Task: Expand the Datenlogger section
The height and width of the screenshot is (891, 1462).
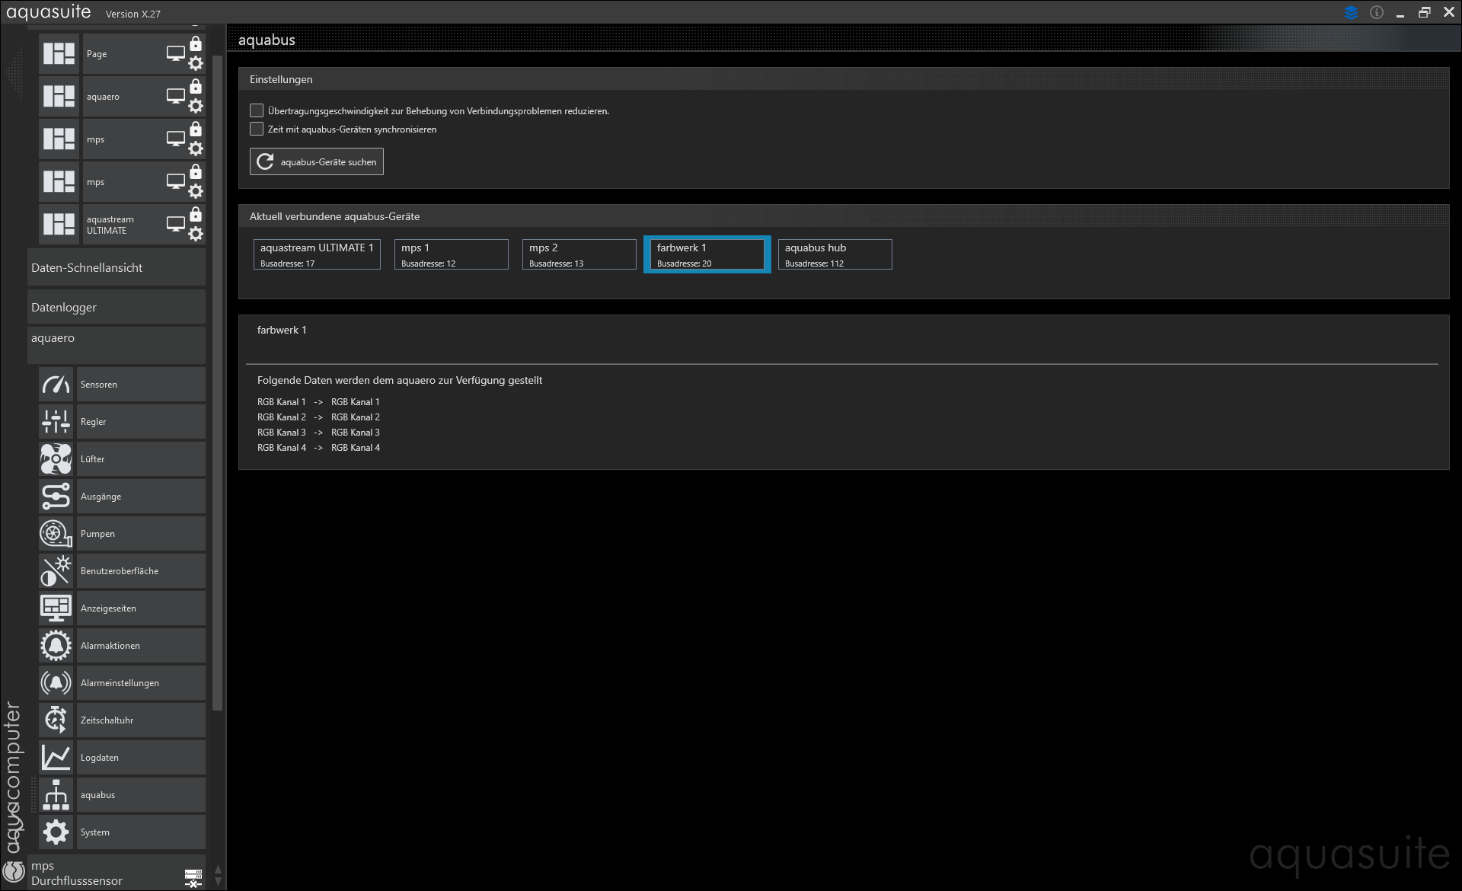Action: [117, 308]
